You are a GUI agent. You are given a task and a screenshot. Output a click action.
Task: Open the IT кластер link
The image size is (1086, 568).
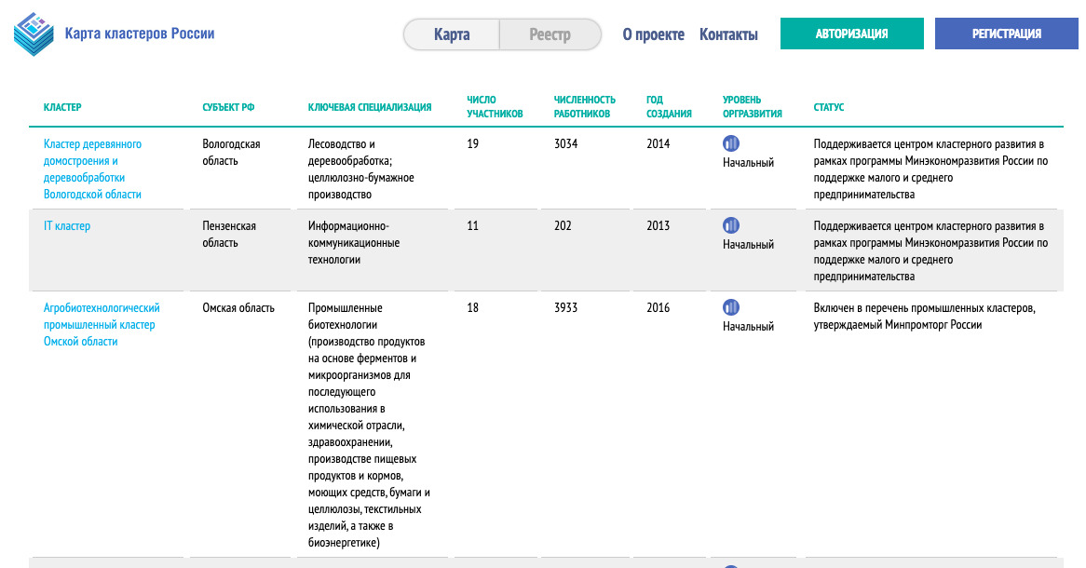point(67,225)
